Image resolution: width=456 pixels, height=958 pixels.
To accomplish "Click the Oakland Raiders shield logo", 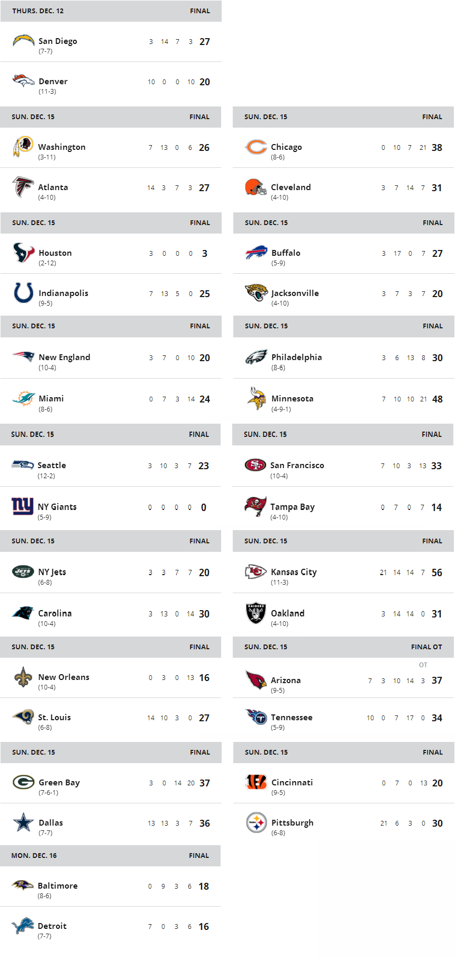I will (256, 613).
